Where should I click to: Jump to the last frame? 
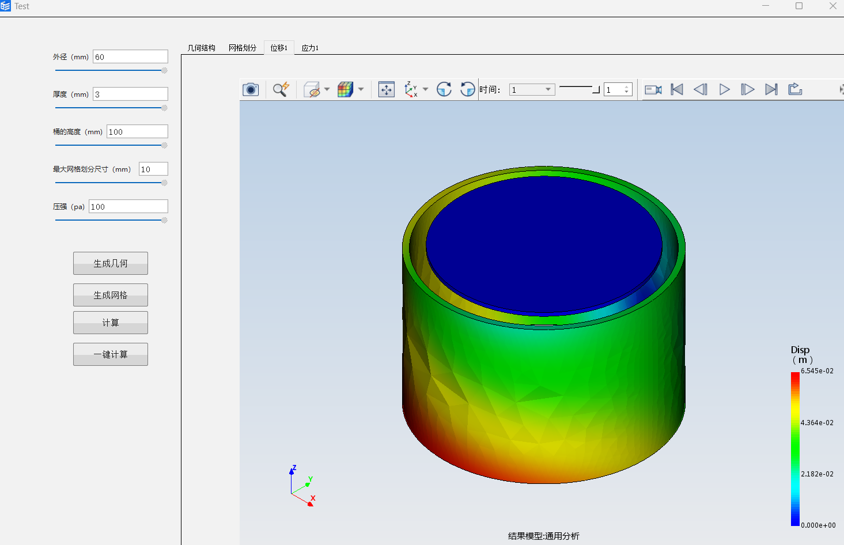coord(771,89)
